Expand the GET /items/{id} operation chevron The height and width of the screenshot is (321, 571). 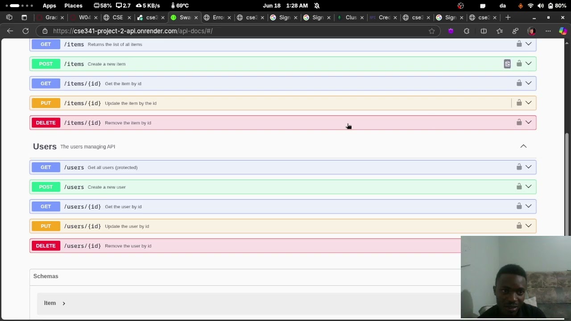pos(528,83)
